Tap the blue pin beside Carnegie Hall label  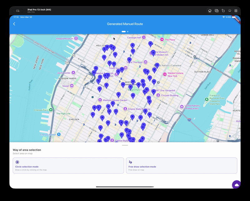click(x=150, y=44)
